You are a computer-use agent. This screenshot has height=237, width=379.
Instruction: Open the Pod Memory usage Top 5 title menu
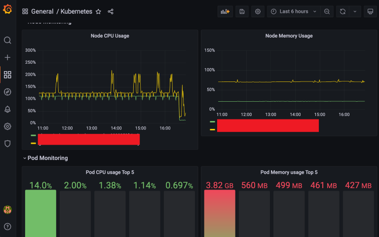pyautogui.click(x=289, y=172)
